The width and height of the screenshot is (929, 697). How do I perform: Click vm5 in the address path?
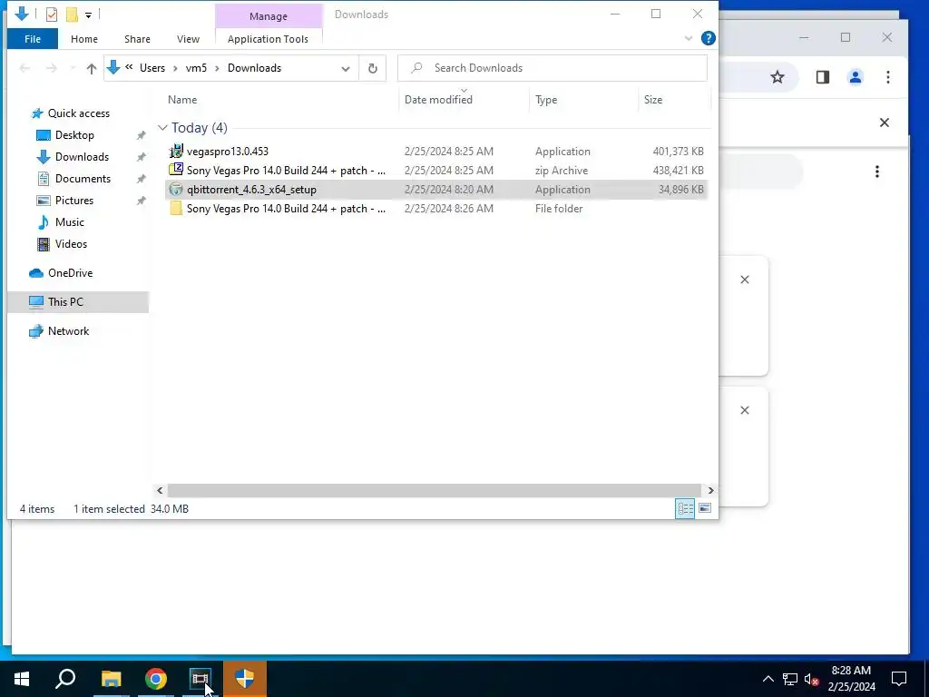pos(196,68)
